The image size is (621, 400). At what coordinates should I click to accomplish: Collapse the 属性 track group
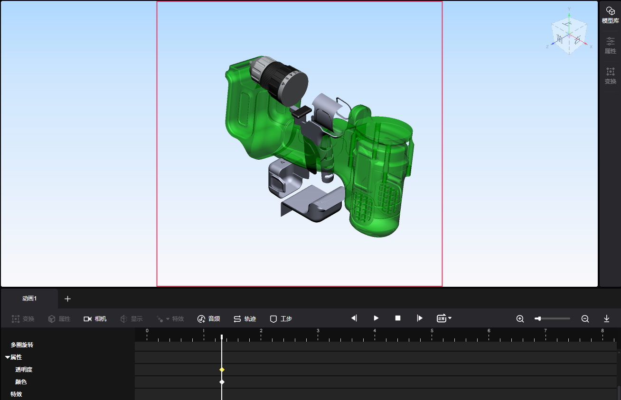click(x=8, y=357)
